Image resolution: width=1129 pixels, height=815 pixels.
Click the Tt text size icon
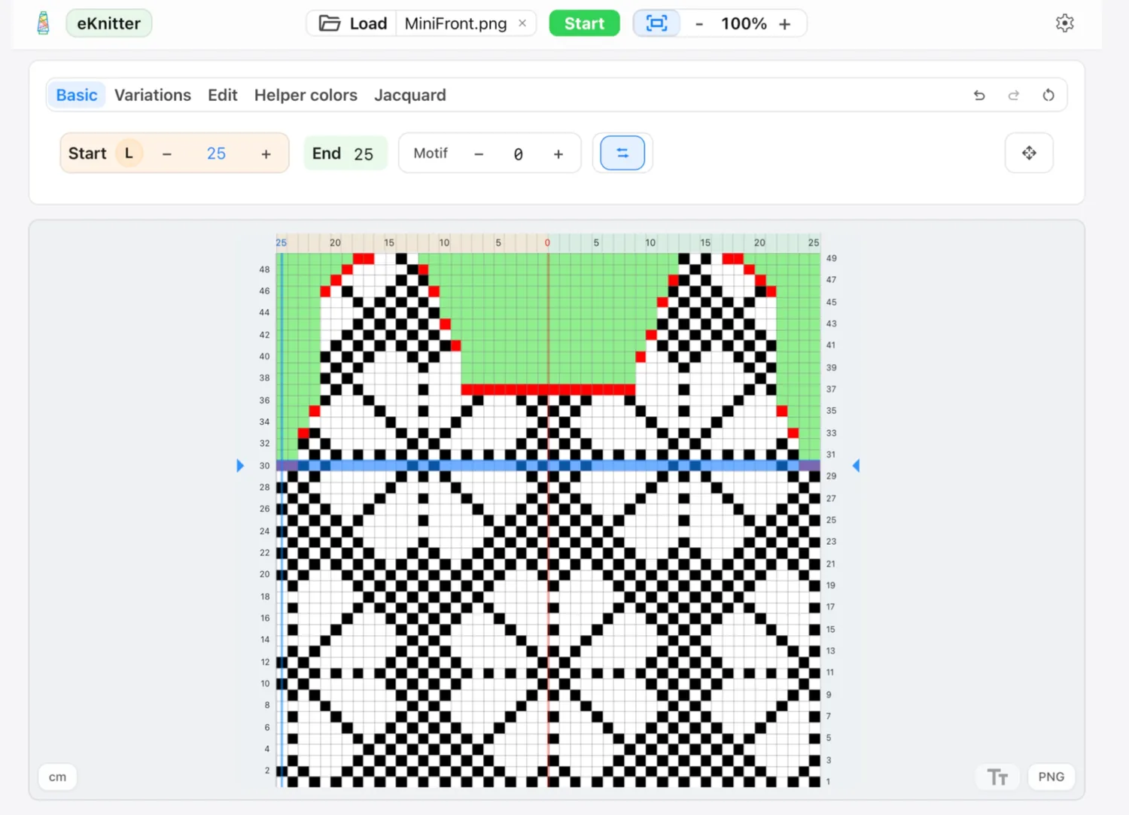[x=997, y=777]
